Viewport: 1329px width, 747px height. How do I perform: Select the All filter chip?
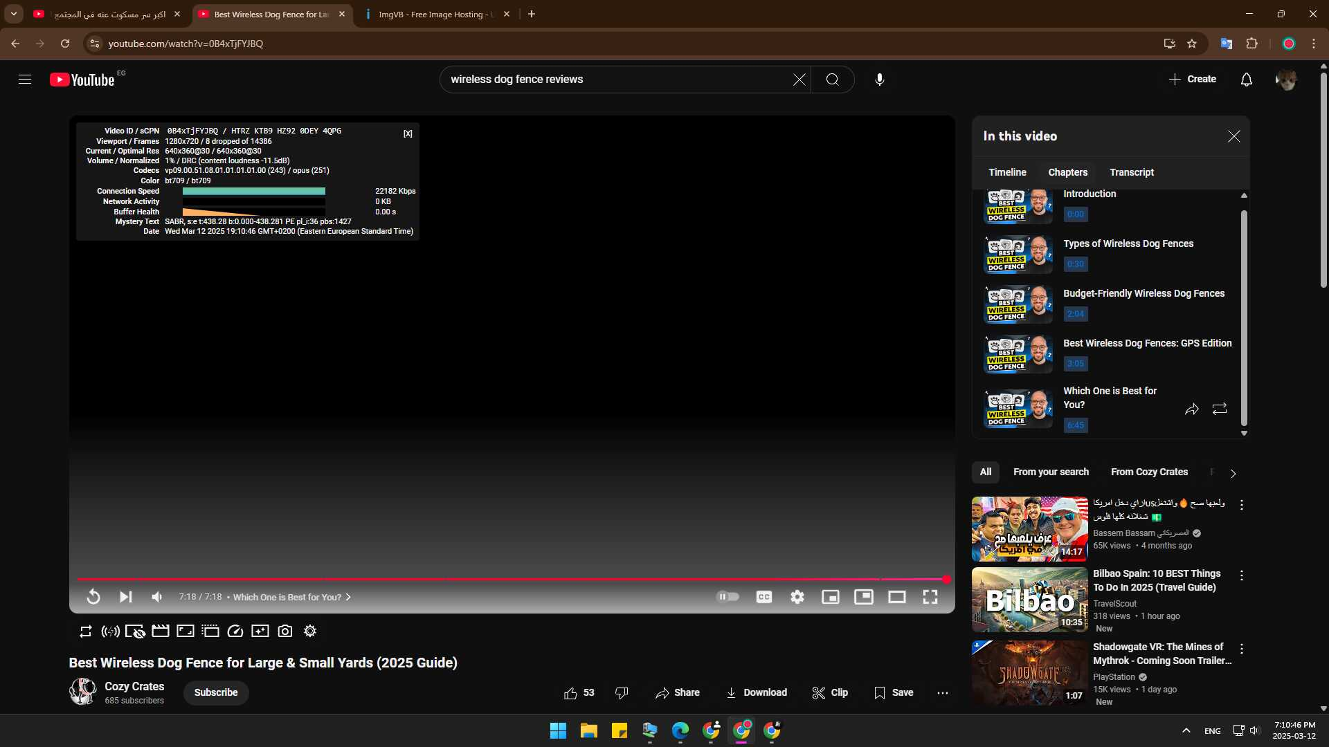tap(986, 472)
